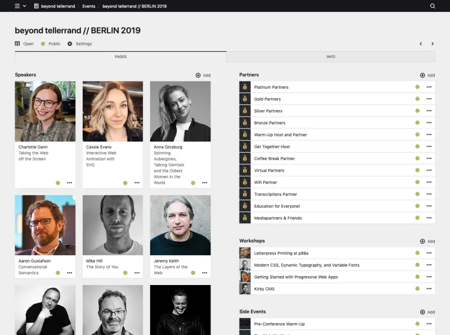Screen dimensions: 450x335
Task: Switch to the INFO tab
Action: 331,57
